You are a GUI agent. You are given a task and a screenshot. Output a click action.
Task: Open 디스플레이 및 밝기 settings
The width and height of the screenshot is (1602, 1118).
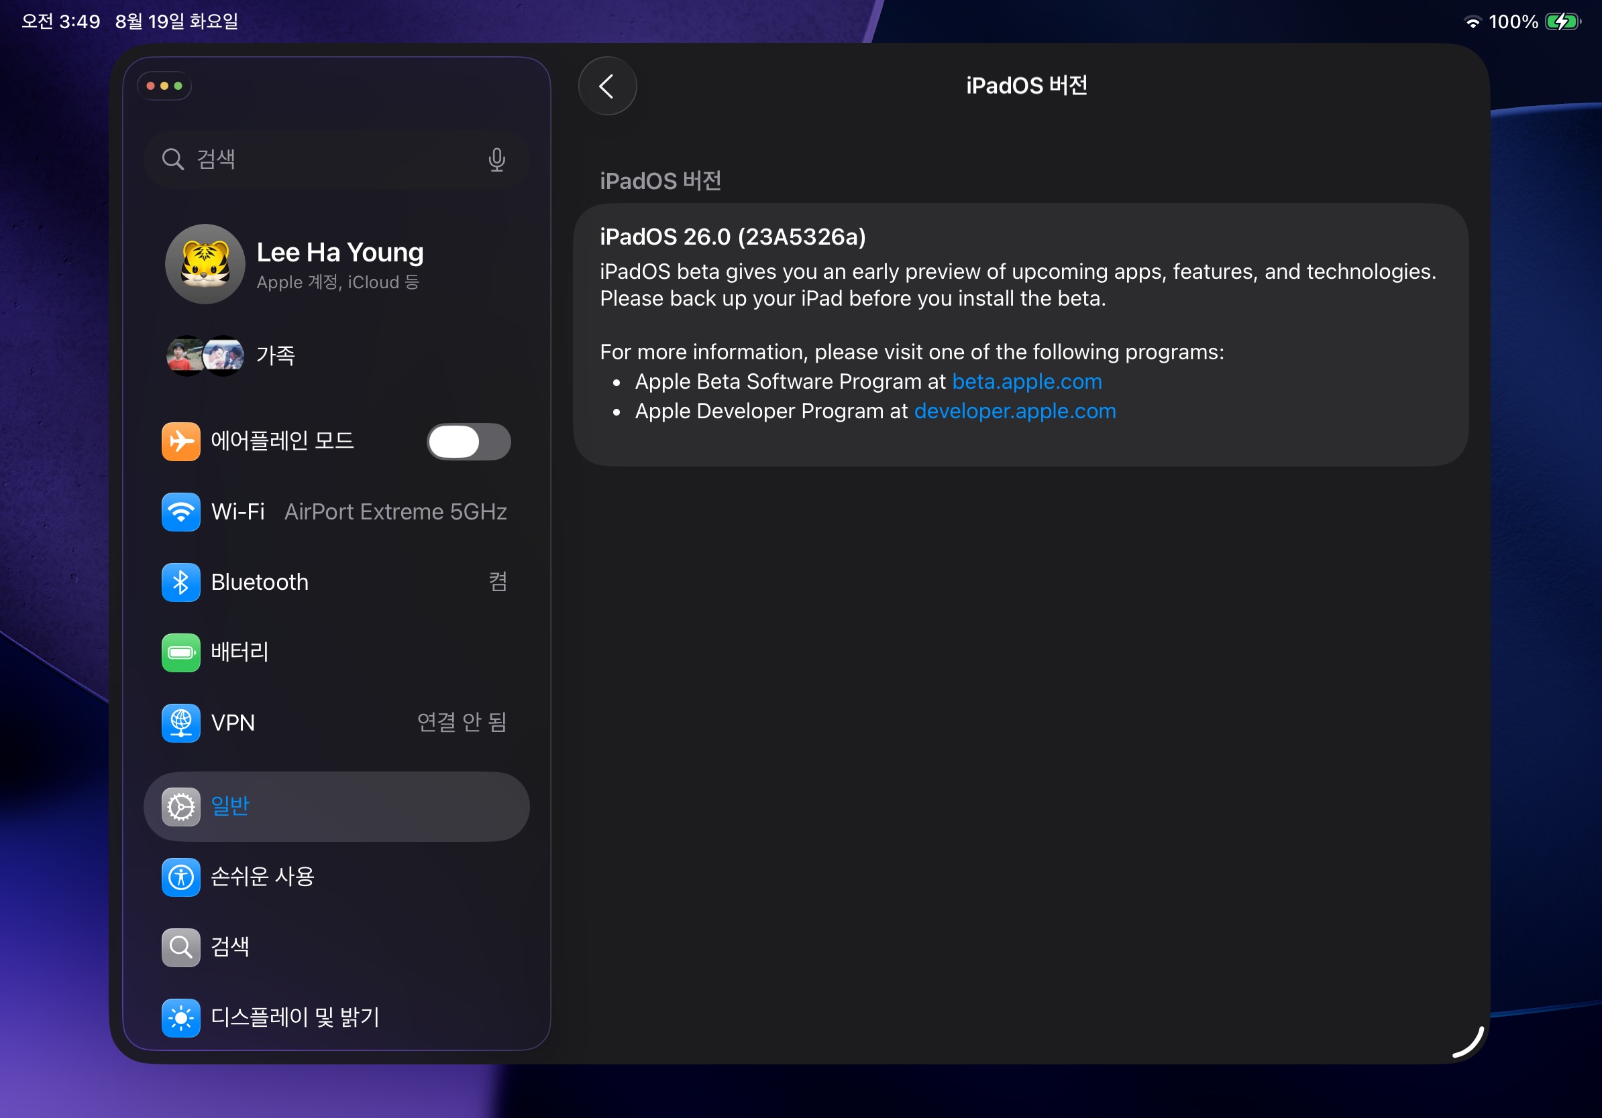point(336,1017)
